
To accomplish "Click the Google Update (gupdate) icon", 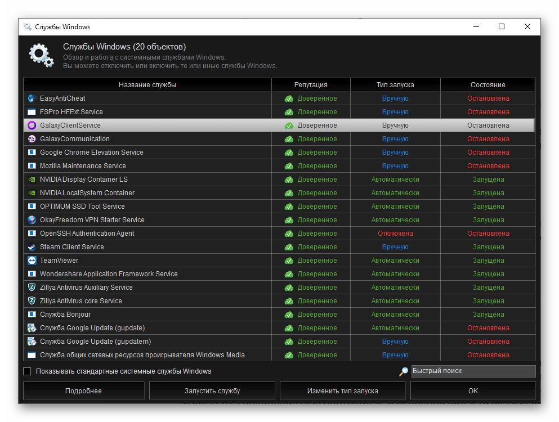I will 32,328.
